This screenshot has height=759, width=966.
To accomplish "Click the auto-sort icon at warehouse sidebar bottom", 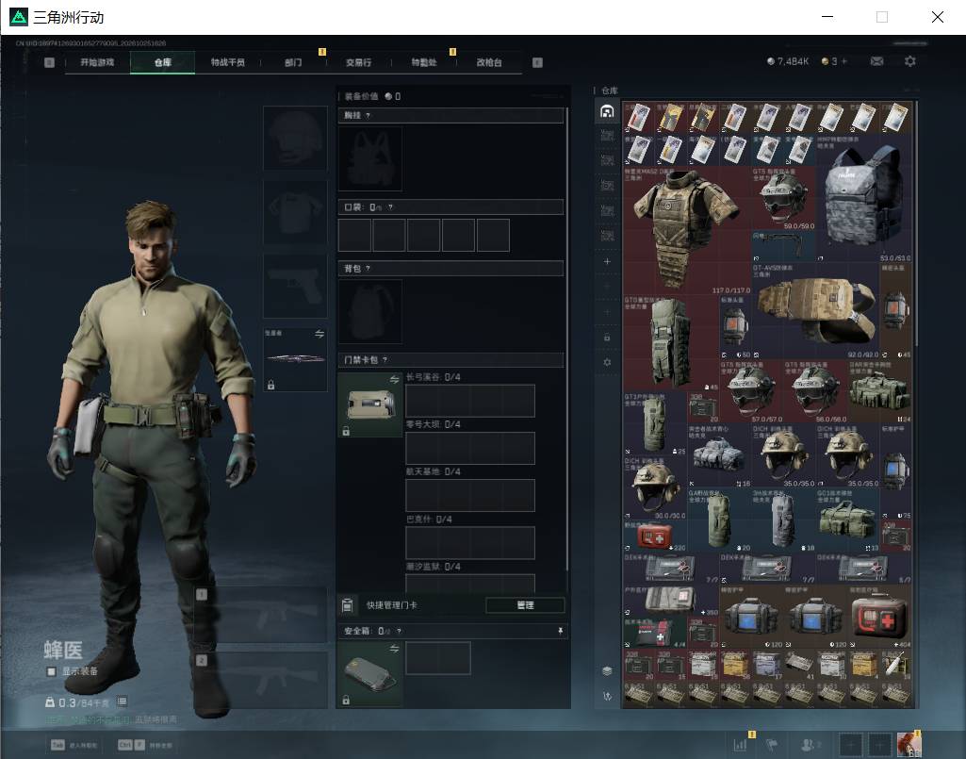I will point(607,696).
